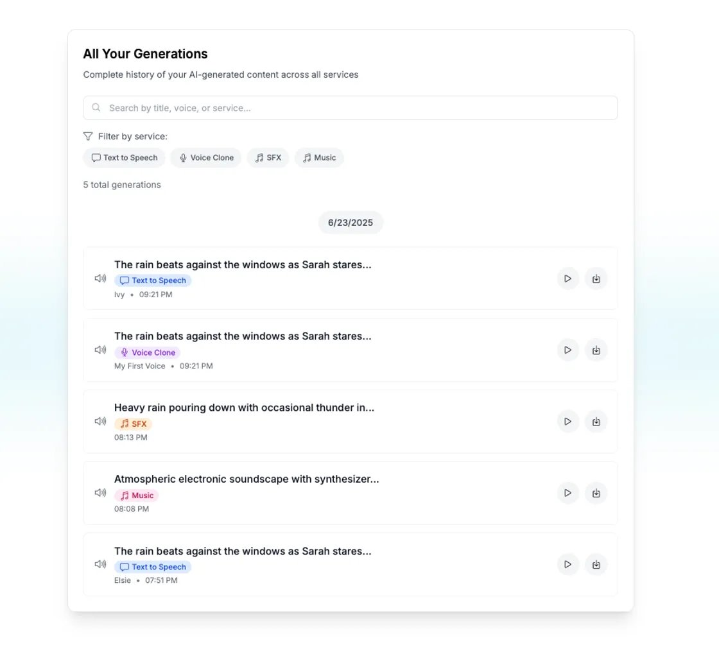This screenshot has height=647, width=719.
Task: Play the Atmospheric electronic soundscape track
Action: [567, 492]
